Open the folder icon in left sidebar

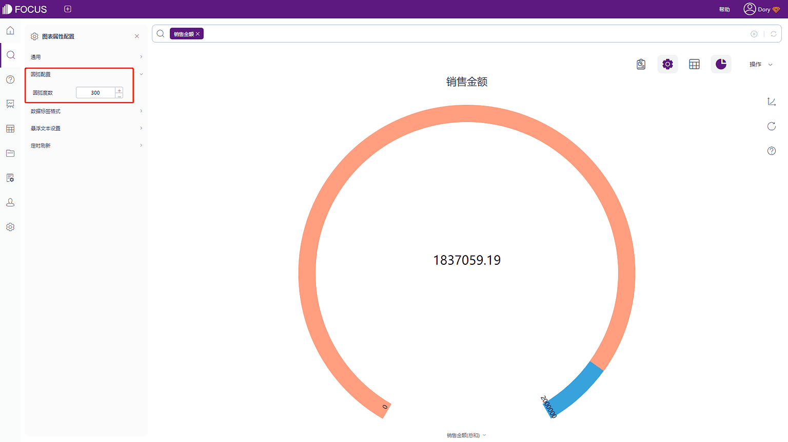point(10,153)
